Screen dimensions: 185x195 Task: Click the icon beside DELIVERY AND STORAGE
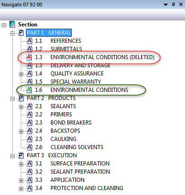point(30,65)
